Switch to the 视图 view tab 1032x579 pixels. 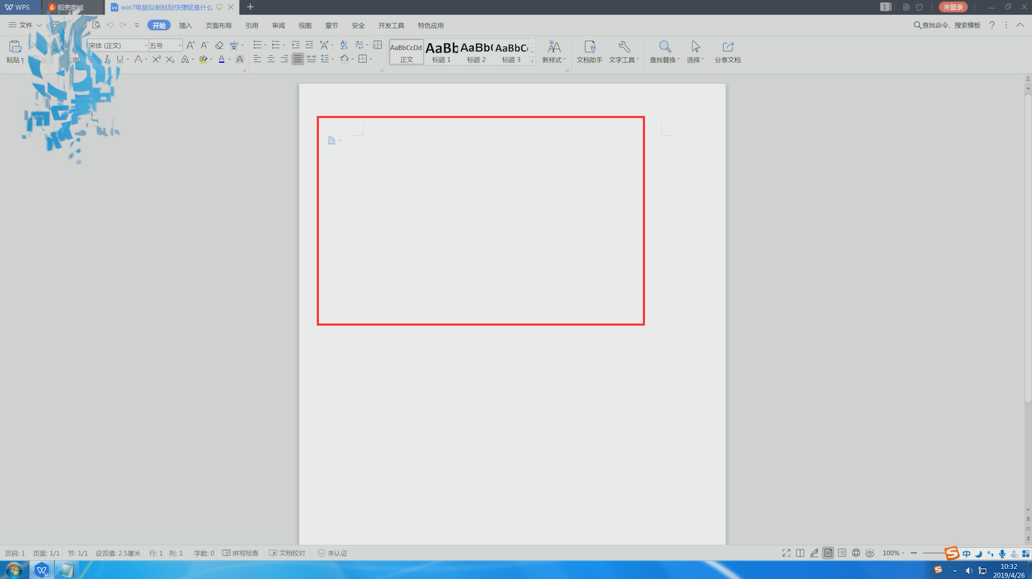tap(305, 25)
